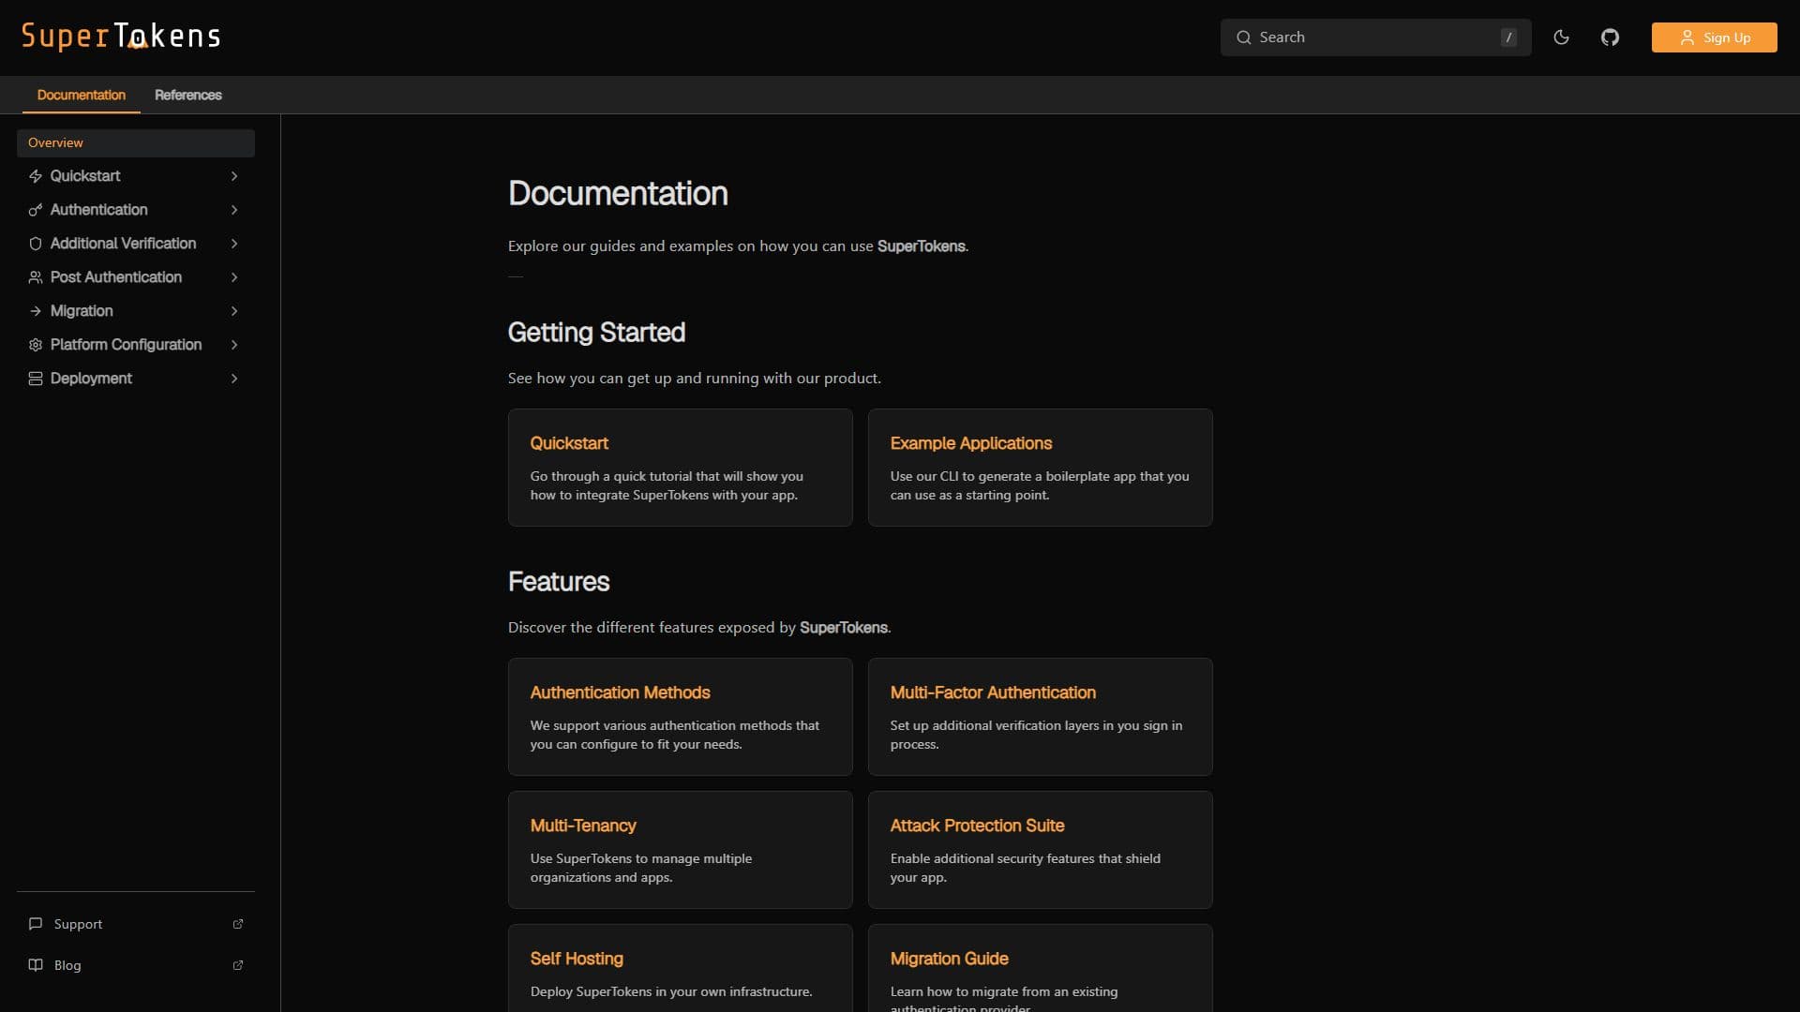Open the Example Applications card
This screenshot has width=1800, height=1012.
(x=1041, y=468)
